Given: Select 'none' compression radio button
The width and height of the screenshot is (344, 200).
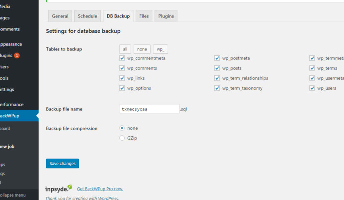Looking at the screenshot, I should [122, 128].
